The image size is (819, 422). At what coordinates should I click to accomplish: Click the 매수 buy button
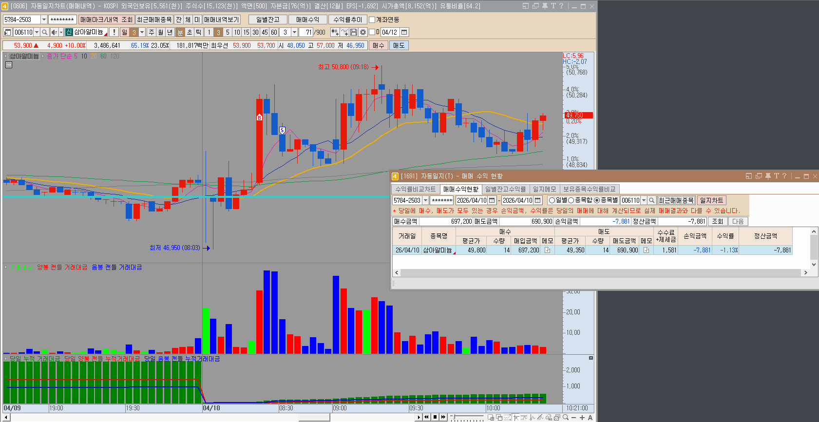379,45
